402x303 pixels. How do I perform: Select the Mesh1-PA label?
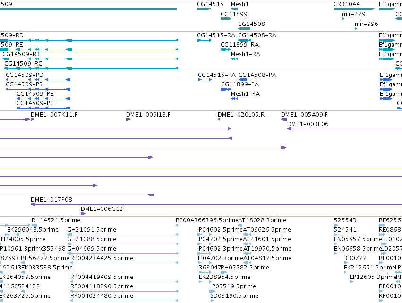coord(245,94)
